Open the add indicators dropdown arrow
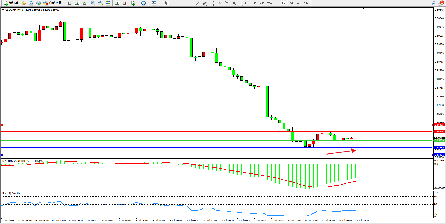Screen dimensions: 446x224 click(x=138, y=3)
